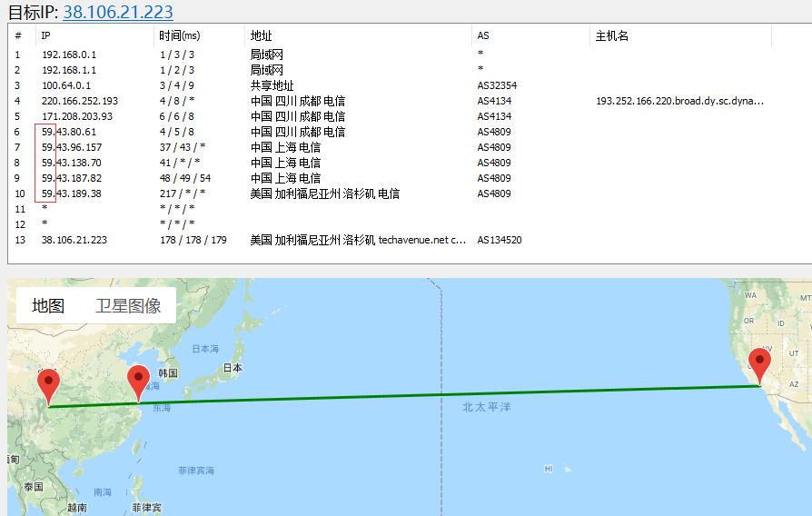
Task: Click AS134520 in the AS column
Action: [500, 240]
